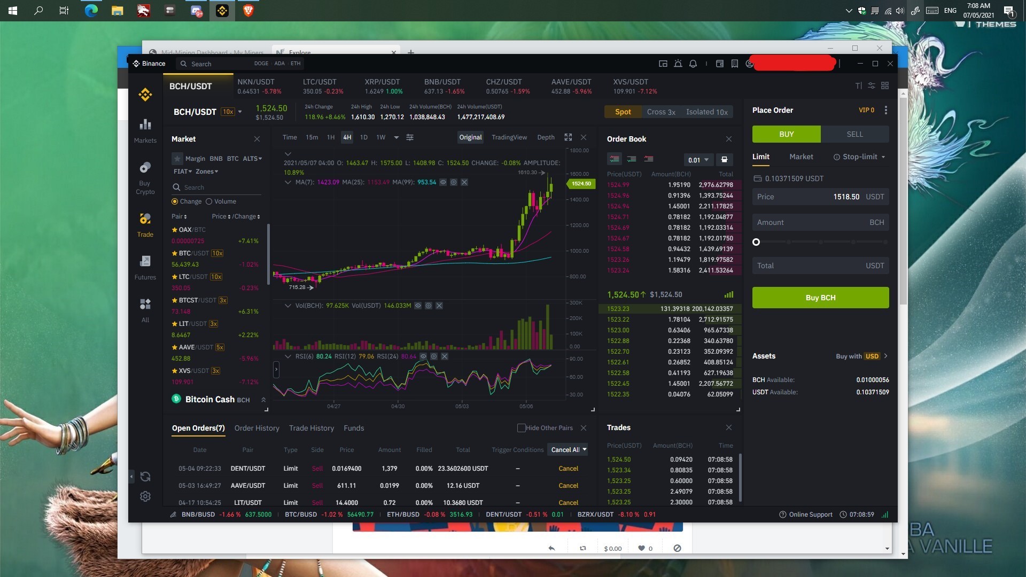Switch order side to BUY
This screenshot has width=1026, height=577.
pyautogui.click(x=787, y=134)
